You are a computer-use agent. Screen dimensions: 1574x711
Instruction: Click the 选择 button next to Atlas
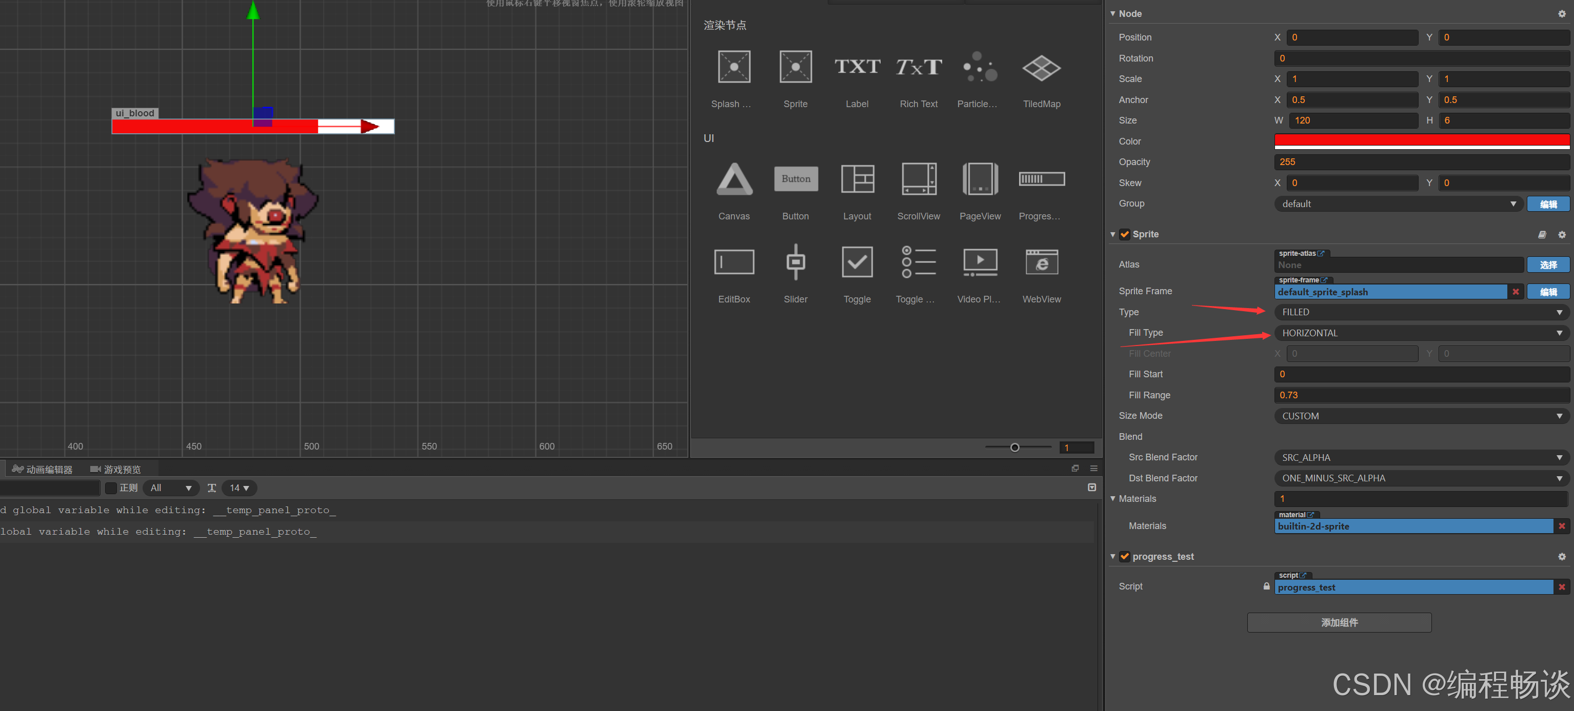click(x=1548, y=265)
